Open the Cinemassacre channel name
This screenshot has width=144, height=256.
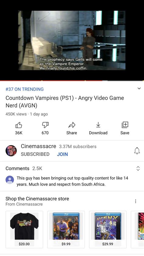pos(39,146)
